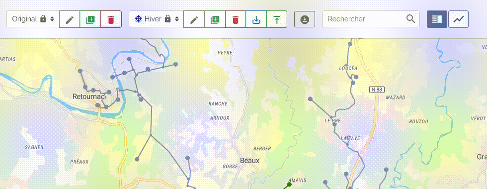Delete the Original network with trash icon

coord(111,19)
